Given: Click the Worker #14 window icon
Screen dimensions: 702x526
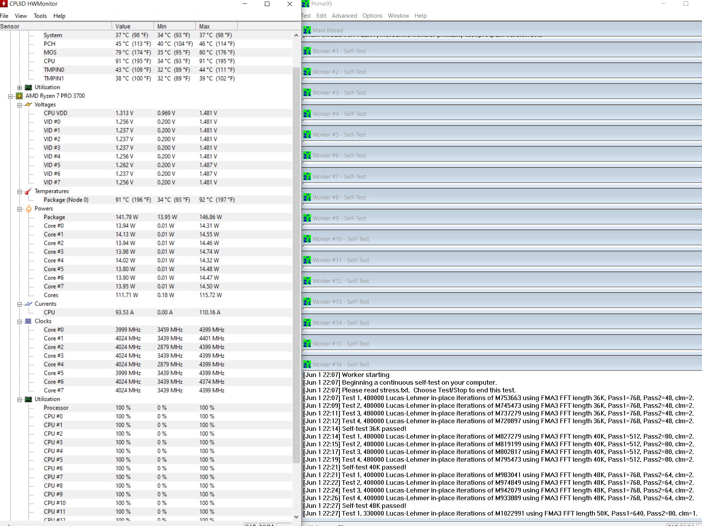Looking at the screenshot, I should coord(307,323).
